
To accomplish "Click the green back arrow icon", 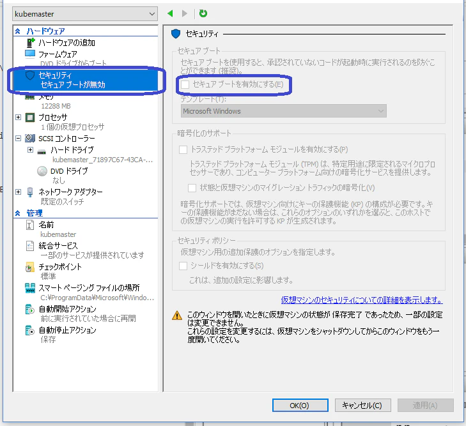I will [170, 13].
